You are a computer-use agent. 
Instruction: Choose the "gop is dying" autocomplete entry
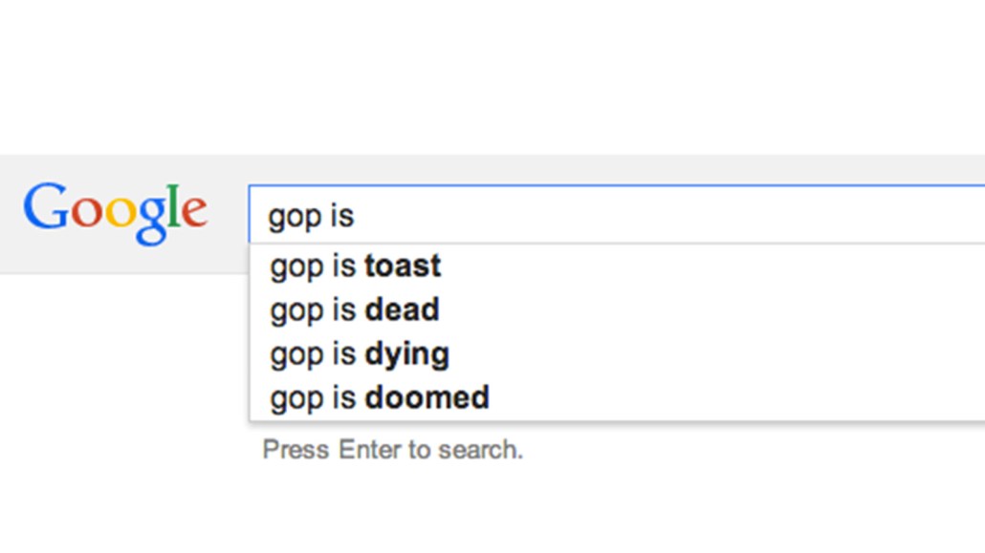(x=360, y=353)
